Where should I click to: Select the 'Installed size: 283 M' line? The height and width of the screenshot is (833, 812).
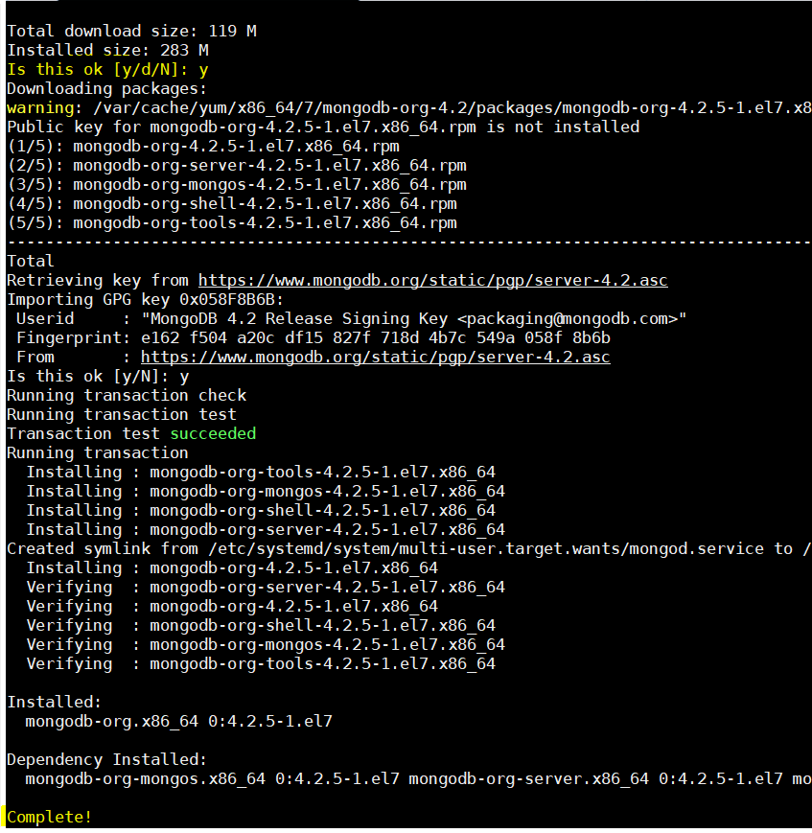[108, 51]
